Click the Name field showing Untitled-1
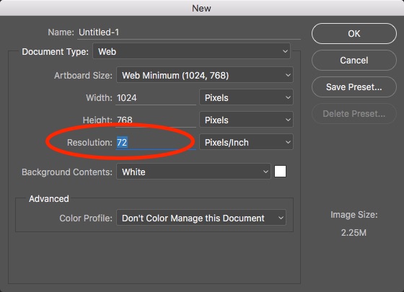This screenshot has height=292, width=404. tap(189, 32)
